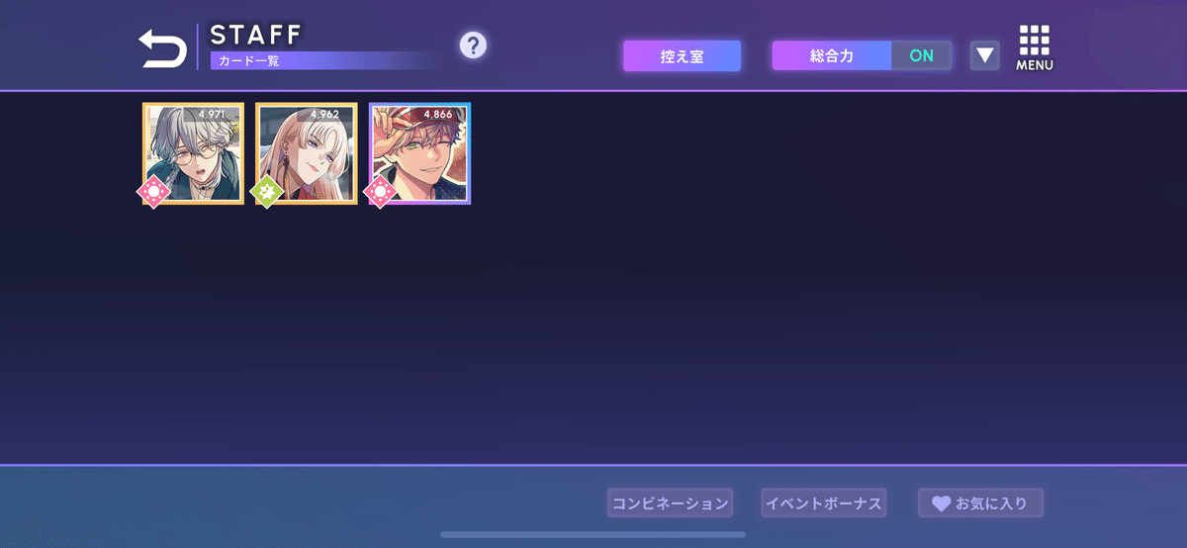Tap green attribute badge on blonde character card

click(267, 191)
